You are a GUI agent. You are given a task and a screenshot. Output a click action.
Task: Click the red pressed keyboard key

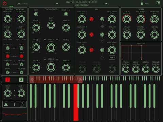[76, 102]
